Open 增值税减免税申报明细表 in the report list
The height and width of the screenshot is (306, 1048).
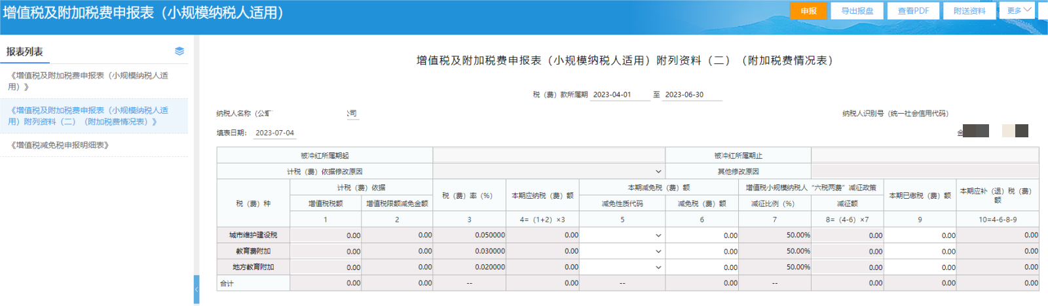coord(60,145)
